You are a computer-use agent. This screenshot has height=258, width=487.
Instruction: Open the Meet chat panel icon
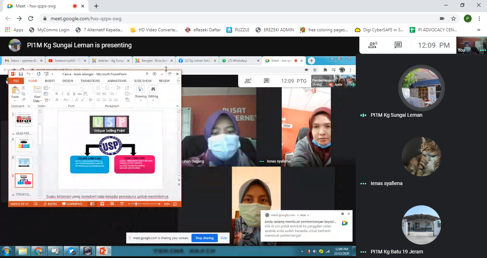[x=398, y=45]
